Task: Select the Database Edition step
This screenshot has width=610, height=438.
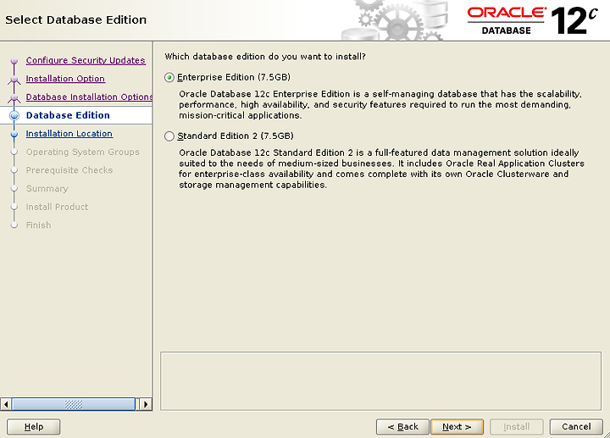Action: pyautogui.click(x=68, y=115)
